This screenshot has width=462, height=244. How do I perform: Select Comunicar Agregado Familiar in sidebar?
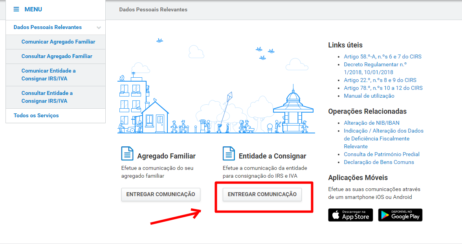coord(58,42)
